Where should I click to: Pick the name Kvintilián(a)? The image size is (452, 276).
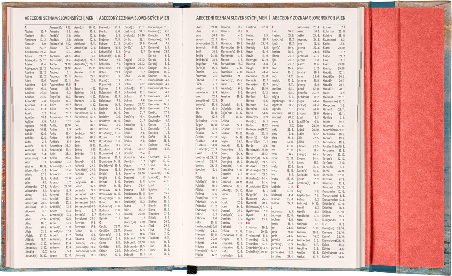coord(330,253)
